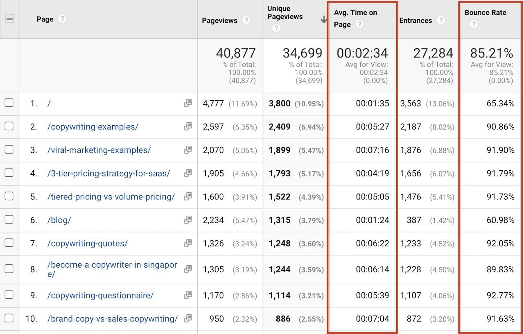Click help icon beside Bounce Rate header
Image resolution: width=524 pixels, height=334 pixels.
tap(473, 24)
